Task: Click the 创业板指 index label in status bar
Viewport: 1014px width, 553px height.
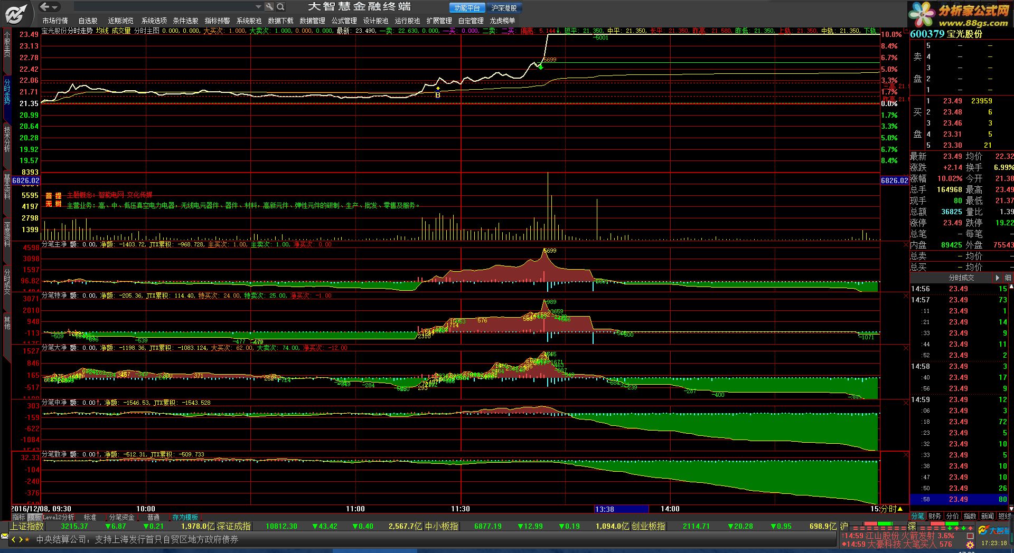Action: 649,527
